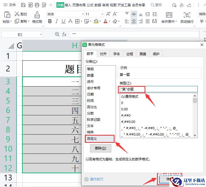Screen dimensions: 206x187
Task: Switch to the 字体 dialog tab
Action: pos(116,54)
